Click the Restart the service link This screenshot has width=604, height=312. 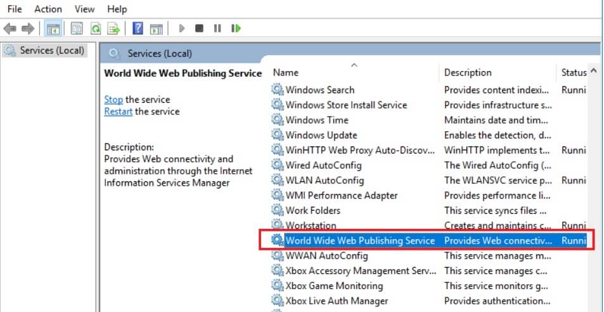(x=119, y=112)
